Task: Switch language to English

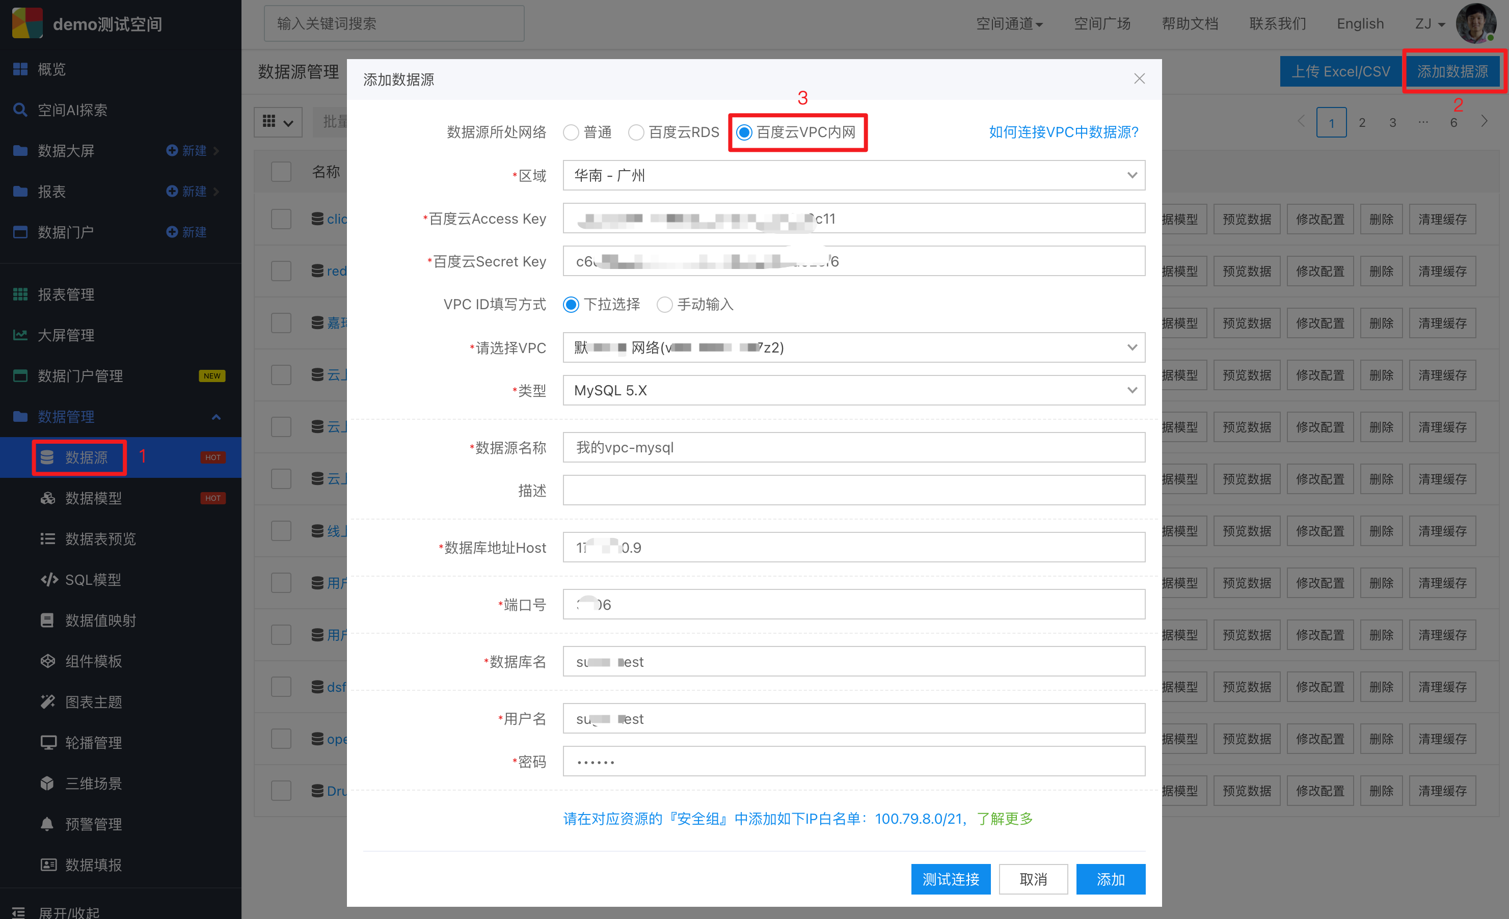Action: point(1360,24)
